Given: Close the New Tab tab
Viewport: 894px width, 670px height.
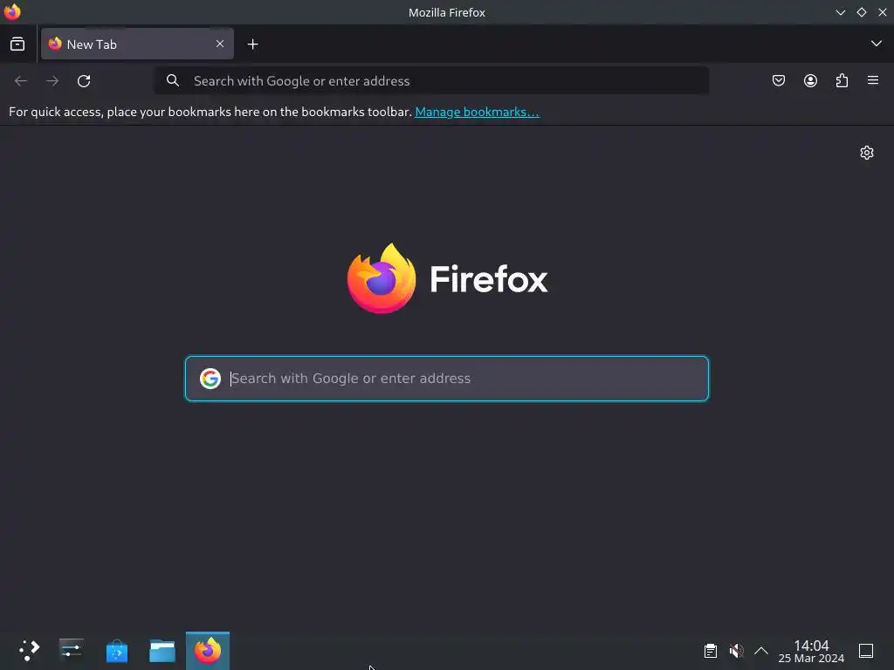Looking at the screenshot, I should click(219, 44).
